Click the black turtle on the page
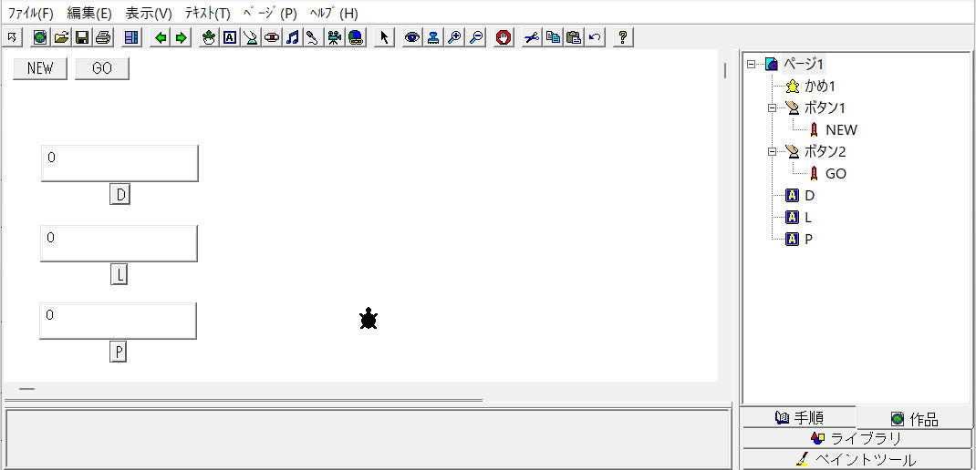The width and height of the screenshot is (976, 470). point(369,318)
